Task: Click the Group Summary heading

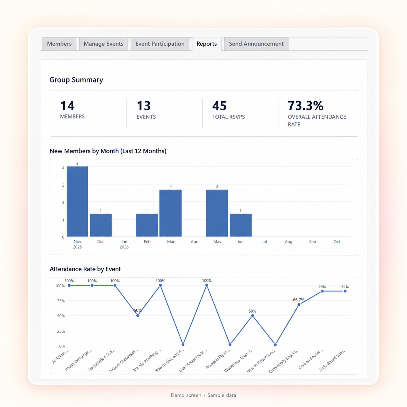Action: (x=76, y=80)
